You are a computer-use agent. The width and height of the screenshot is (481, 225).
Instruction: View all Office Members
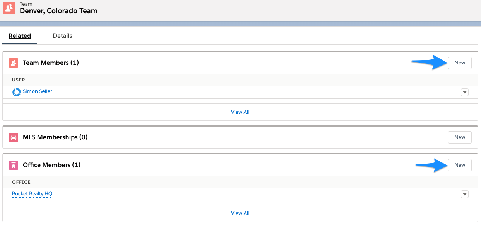[x=240, y=213]
